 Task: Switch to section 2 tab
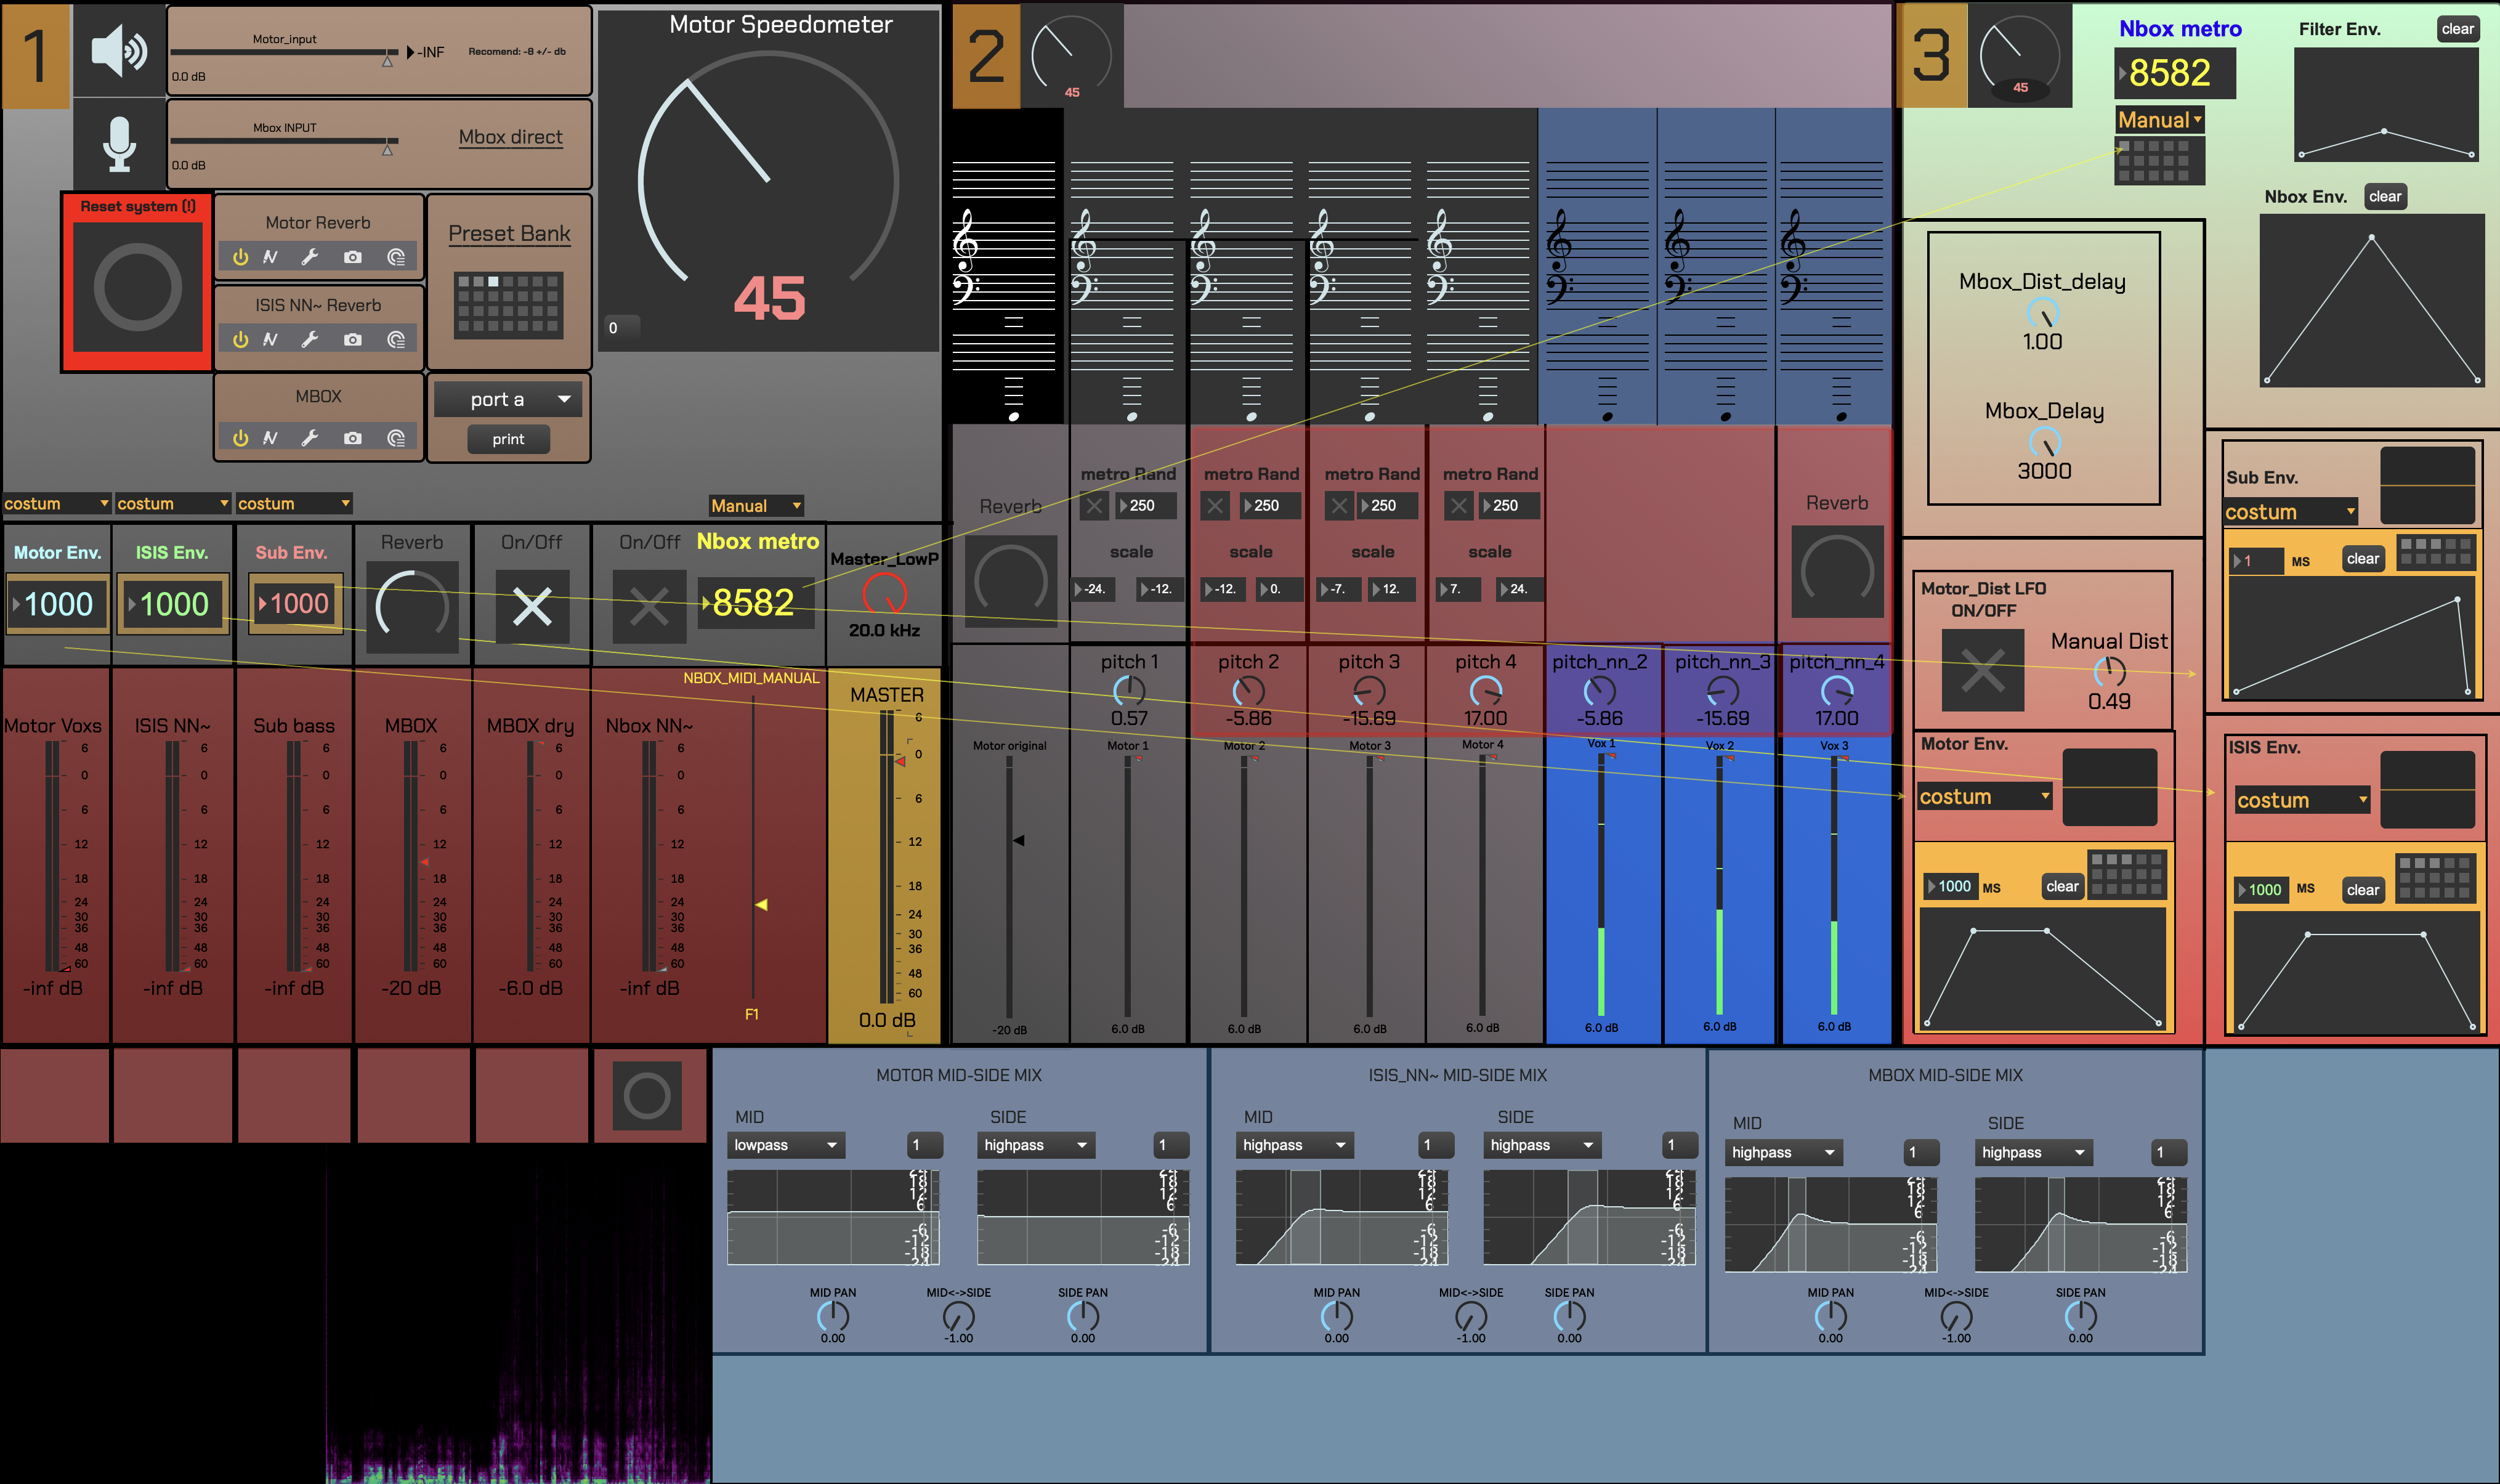click(x=985, y=55)
